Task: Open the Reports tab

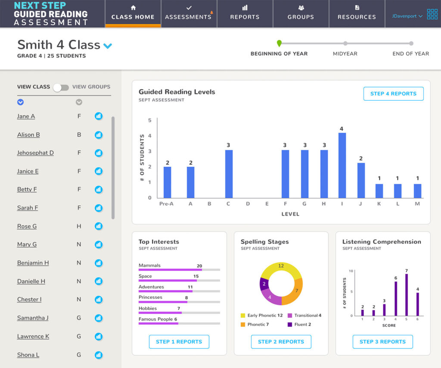Action: [x=245, y=13]
